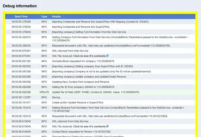Open 'Click to see it's contents' at 09:50:06.079381
201x137 pixels.
click(x=89, y=56)
